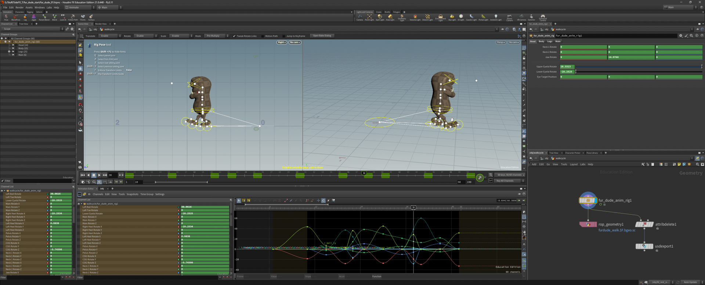Create an Ambient Light from the shelf

pyautogui.click(x=496, y=17)
